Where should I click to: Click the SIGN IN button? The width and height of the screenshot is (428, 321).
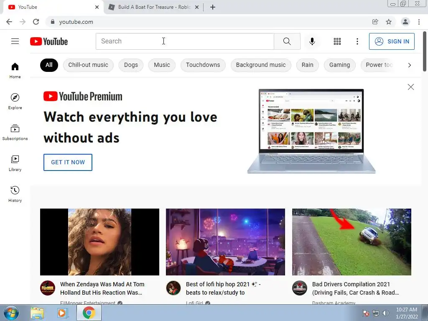click(392, 41)
